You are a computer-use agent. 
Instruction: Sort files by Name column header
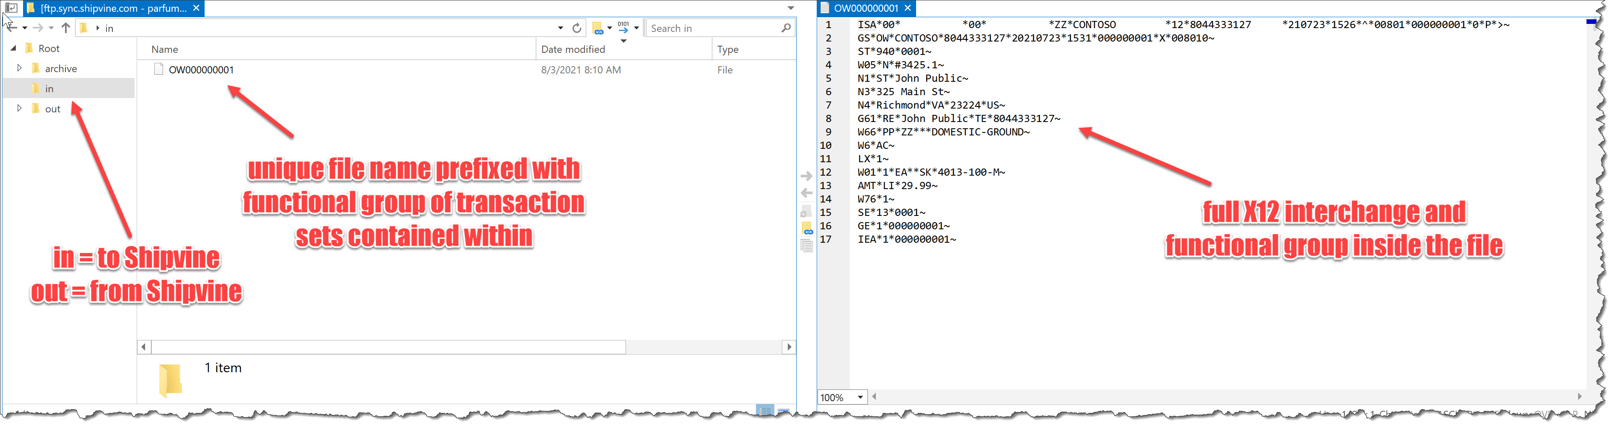click(x=164, y=49)
